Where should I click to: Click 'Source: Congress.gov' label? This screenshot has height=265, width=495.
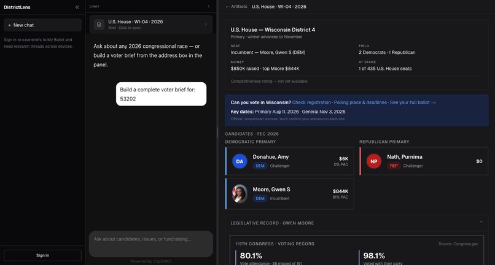[458, 244]
